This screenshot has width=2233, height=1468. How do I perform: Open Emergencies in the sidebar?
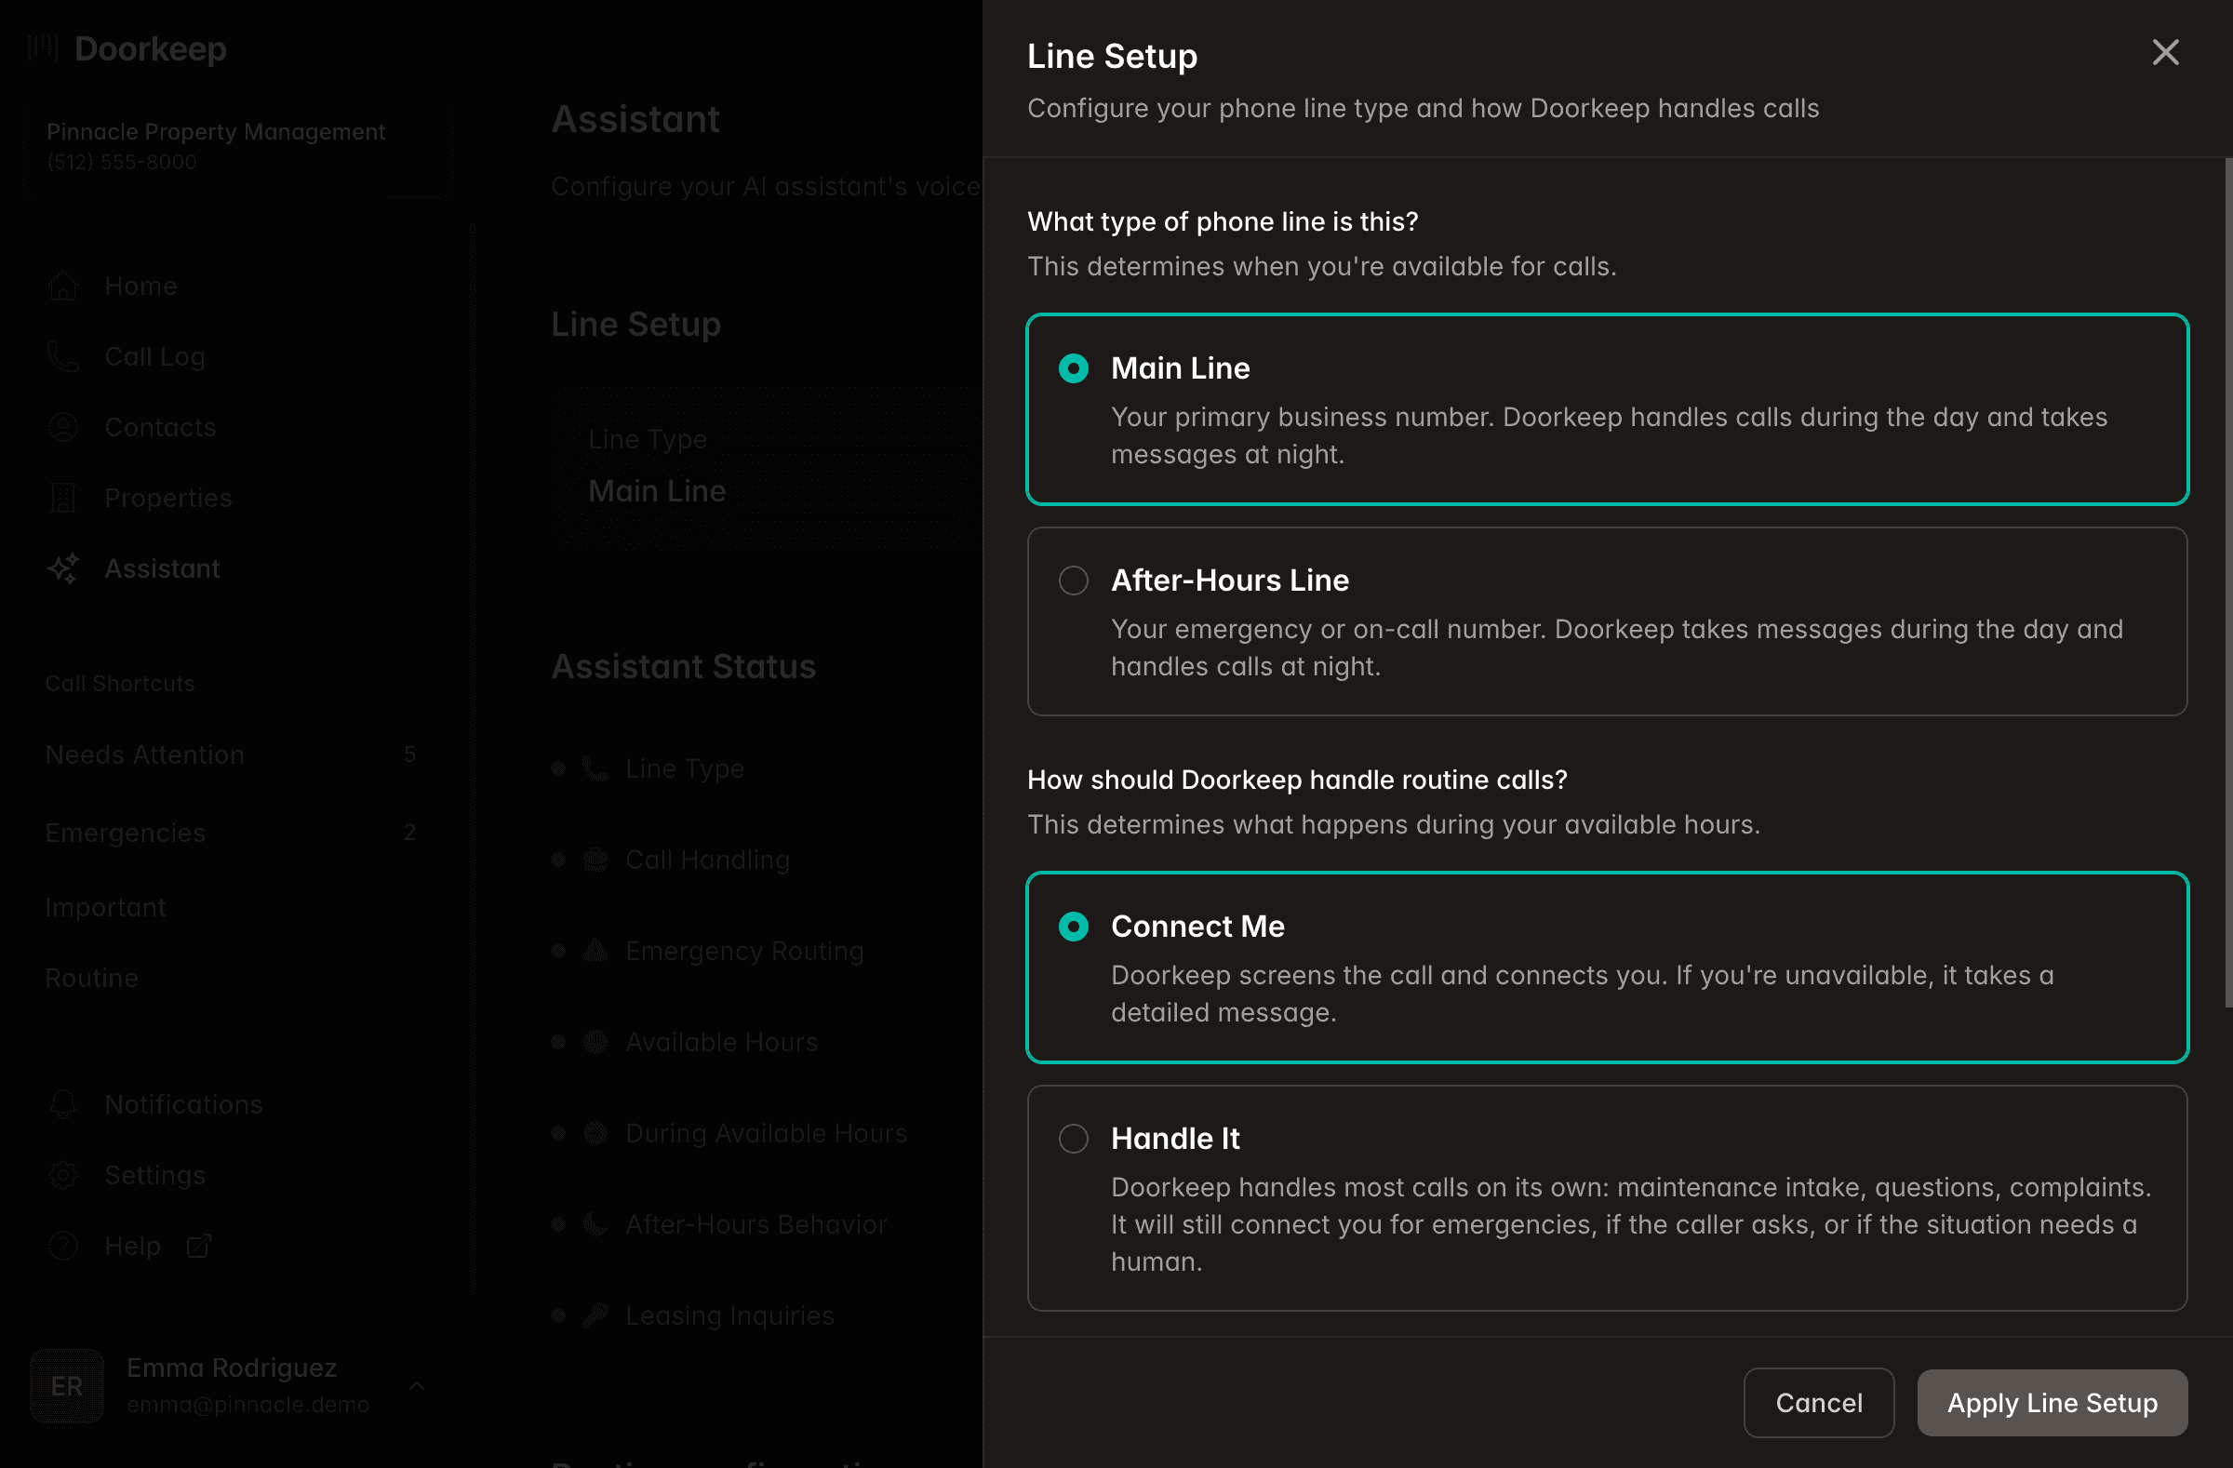[x=125, y=832]
